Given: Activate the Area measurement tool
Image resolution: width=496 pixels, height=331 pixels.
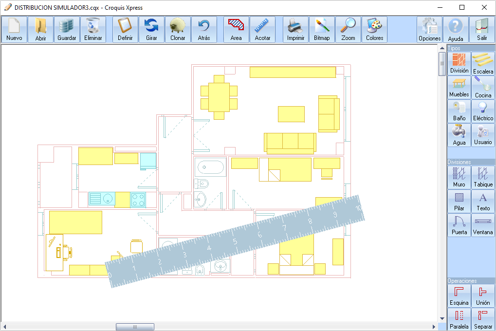Looking at the screenshot, I should [236, 30].
